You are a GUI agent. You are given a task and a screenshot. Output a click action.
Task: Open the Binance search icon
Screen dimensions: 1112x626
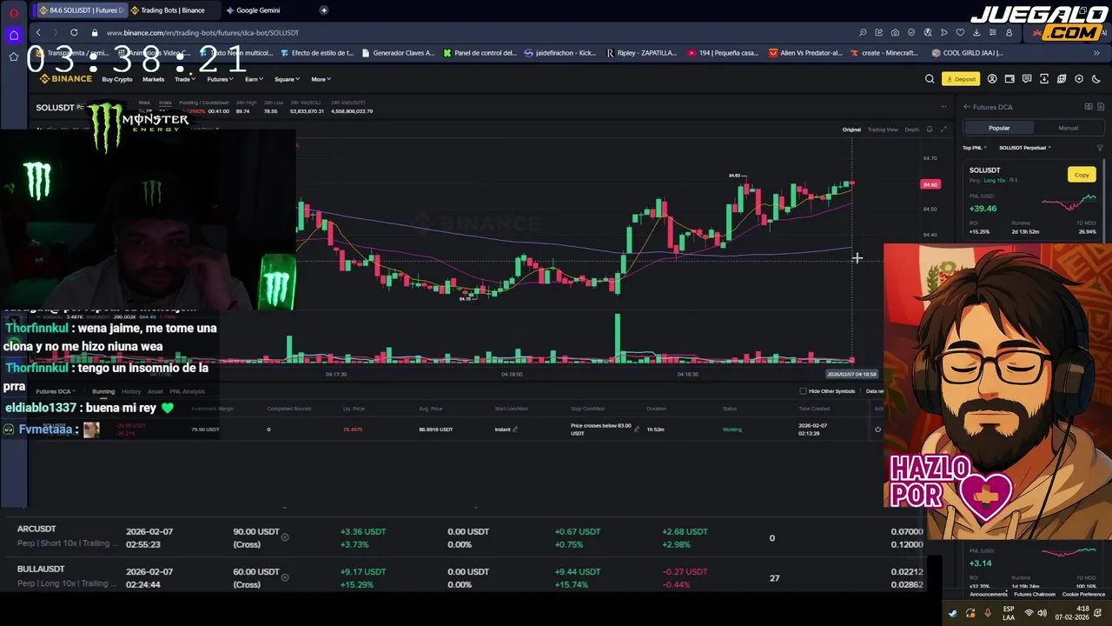click(x=930, y=79)
